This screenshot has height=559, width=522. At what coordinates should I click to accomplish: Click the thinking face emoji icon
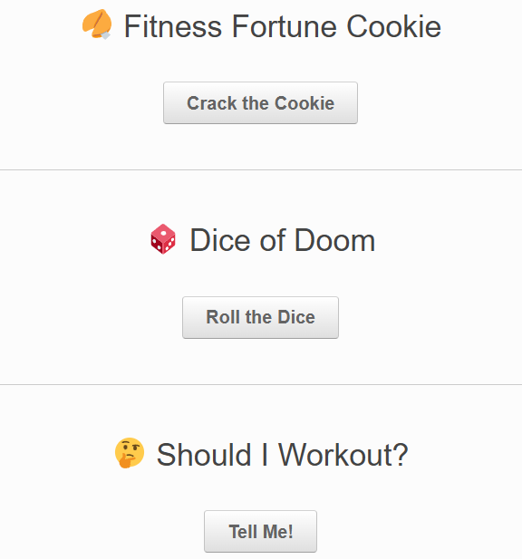tap(130, 453)
